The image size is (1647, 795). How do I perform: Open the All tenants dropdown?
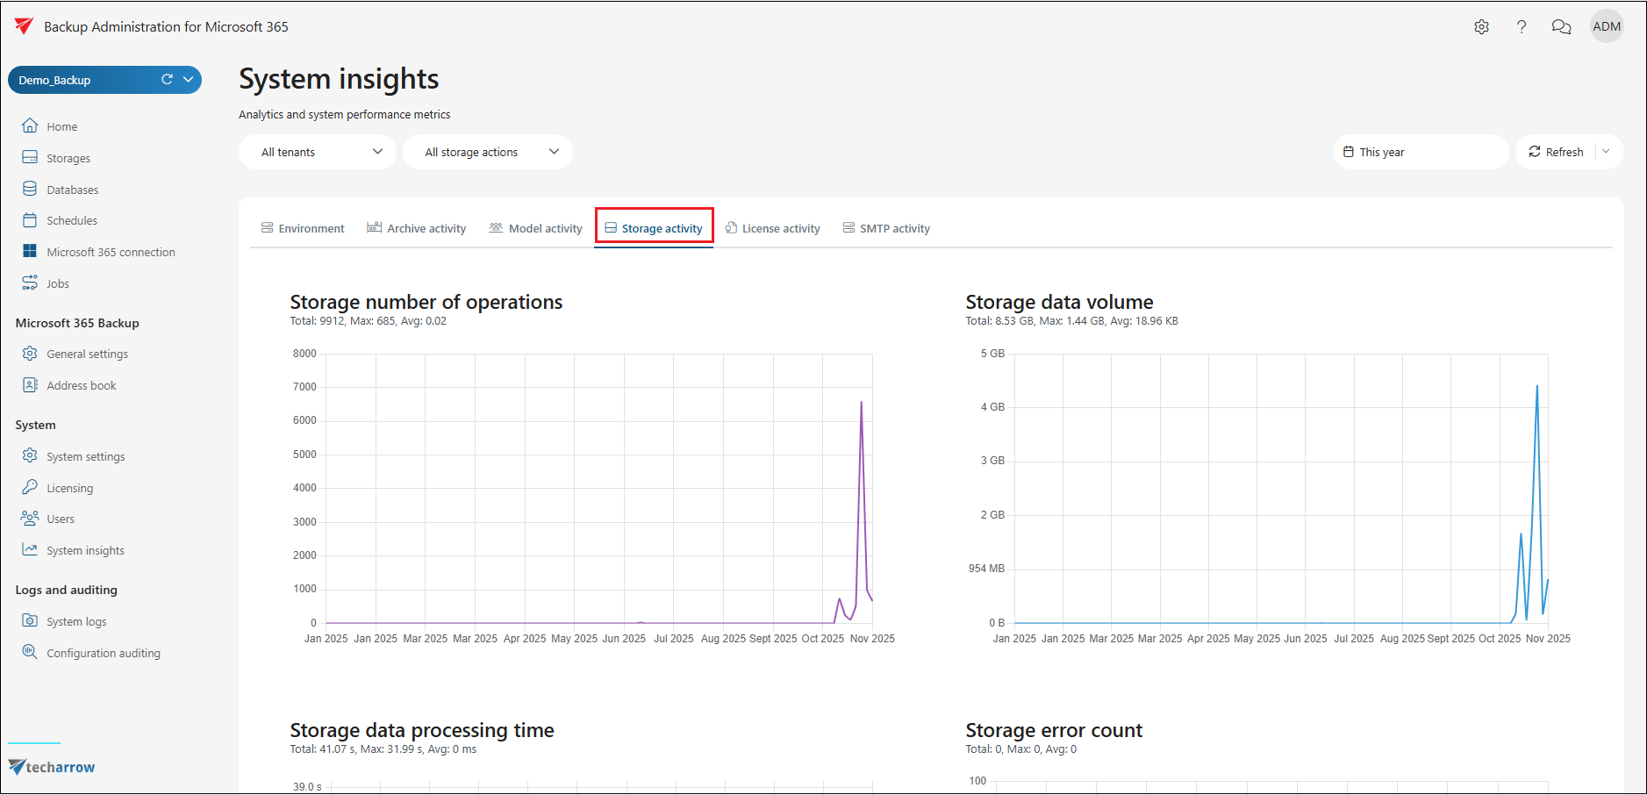coord(317,152)
